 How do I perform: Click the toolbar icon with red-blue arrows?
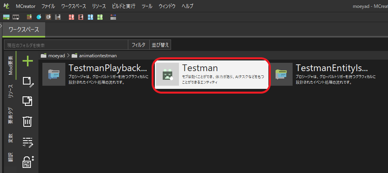click(113, 17)
